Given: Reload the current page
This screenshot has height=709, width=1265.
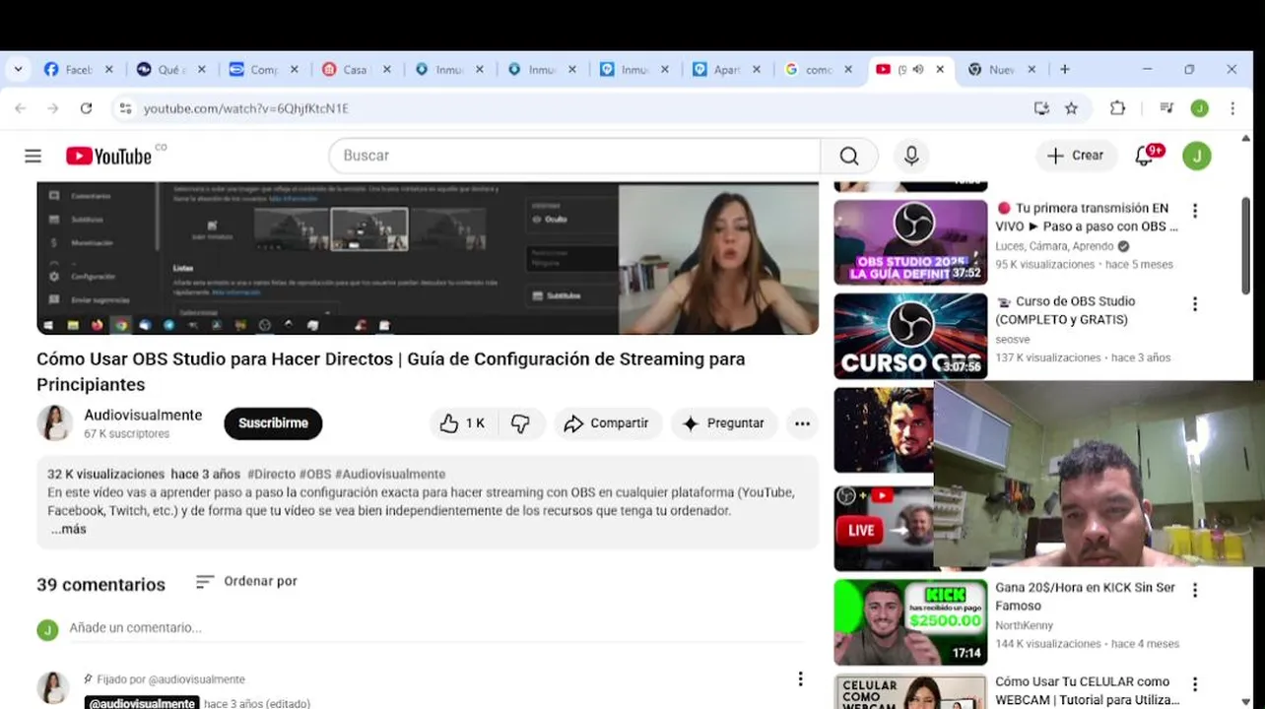Looking at the screenshot, I should pyautogui.click(x=86, y=108).
